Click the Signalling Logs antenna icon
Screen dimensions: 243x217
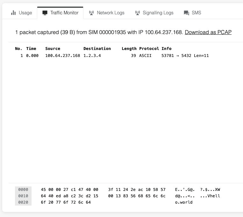(138, 13)
